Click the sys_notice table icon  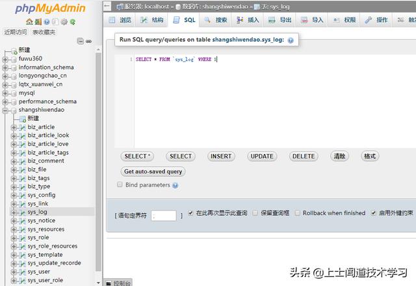coord(23,221)
